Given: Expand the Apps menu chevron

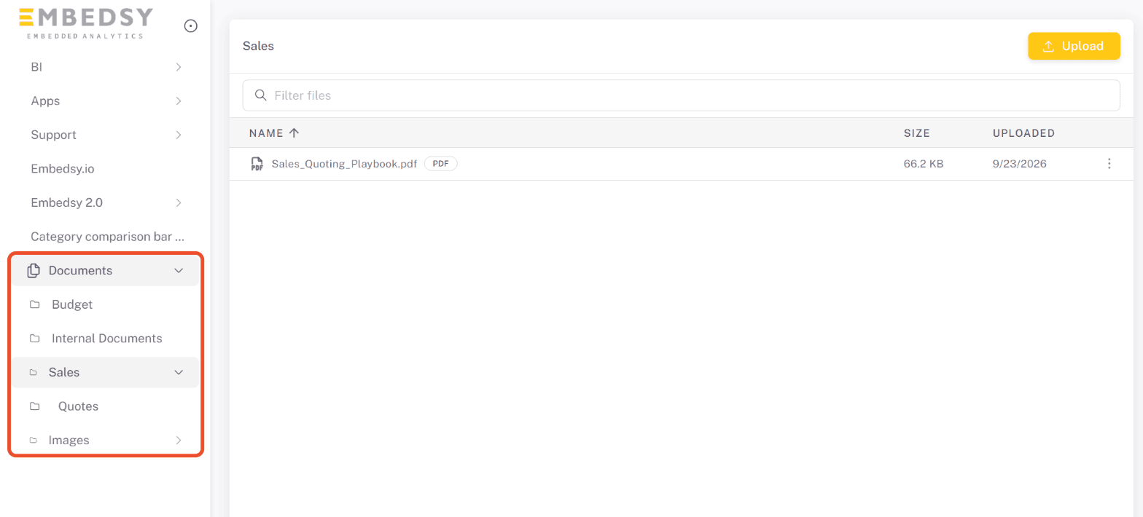Looking at the screenshot, I should point(179,101).
